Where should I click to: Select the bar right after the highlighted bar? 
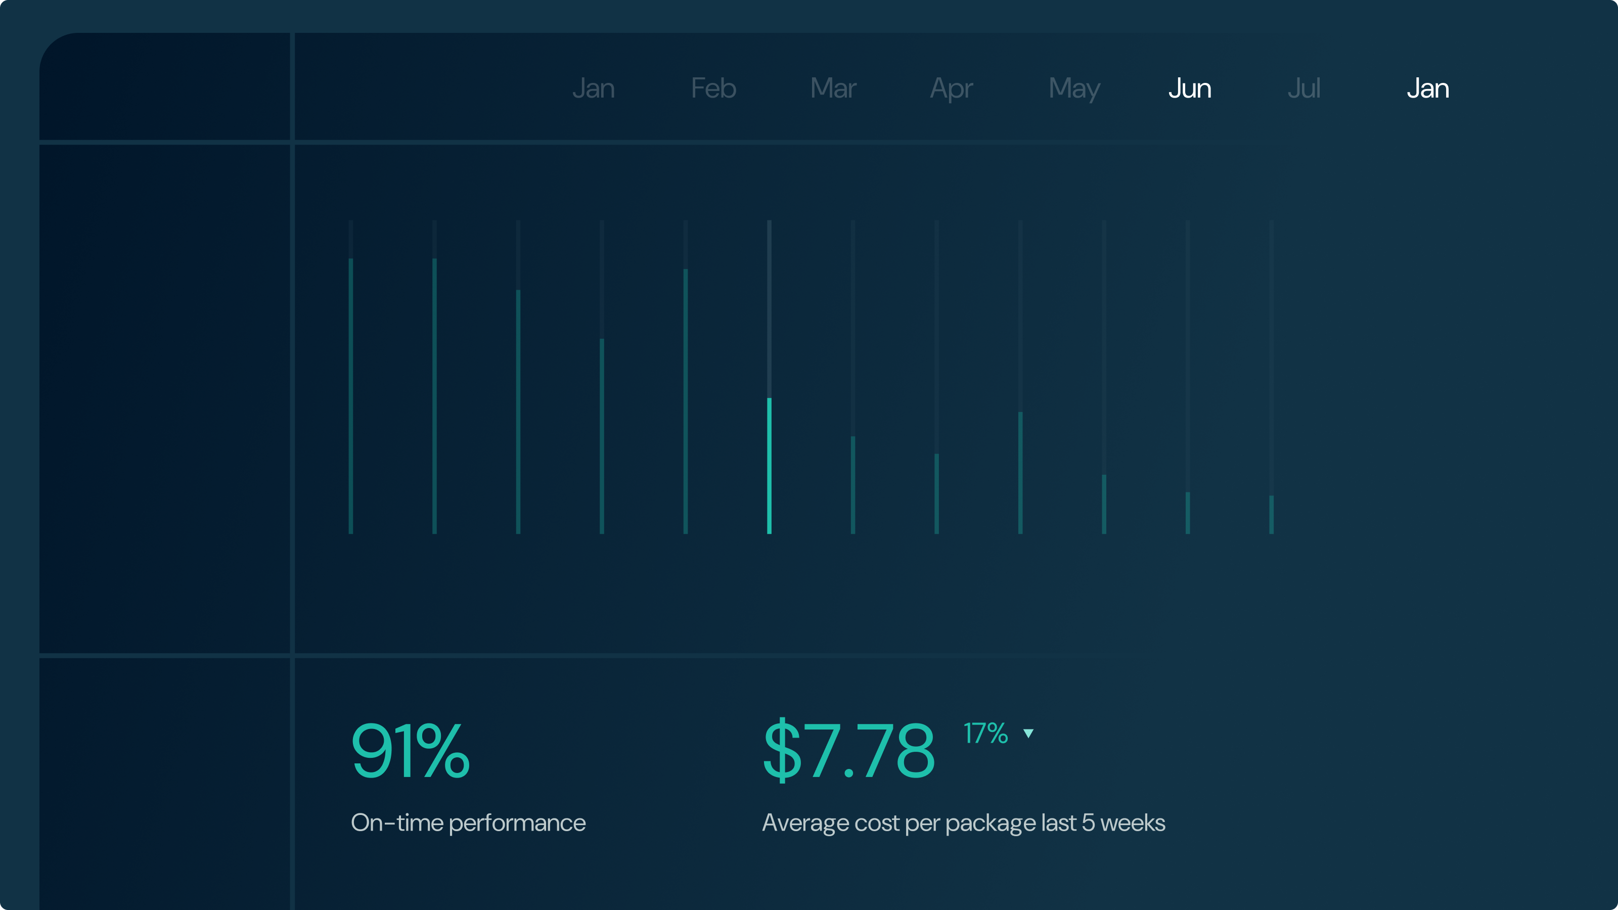click(x=853, y=484)
